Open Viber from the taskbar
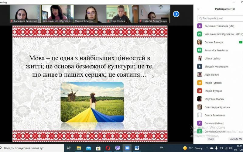Screen dimensions: 243x152 (118, 148)
